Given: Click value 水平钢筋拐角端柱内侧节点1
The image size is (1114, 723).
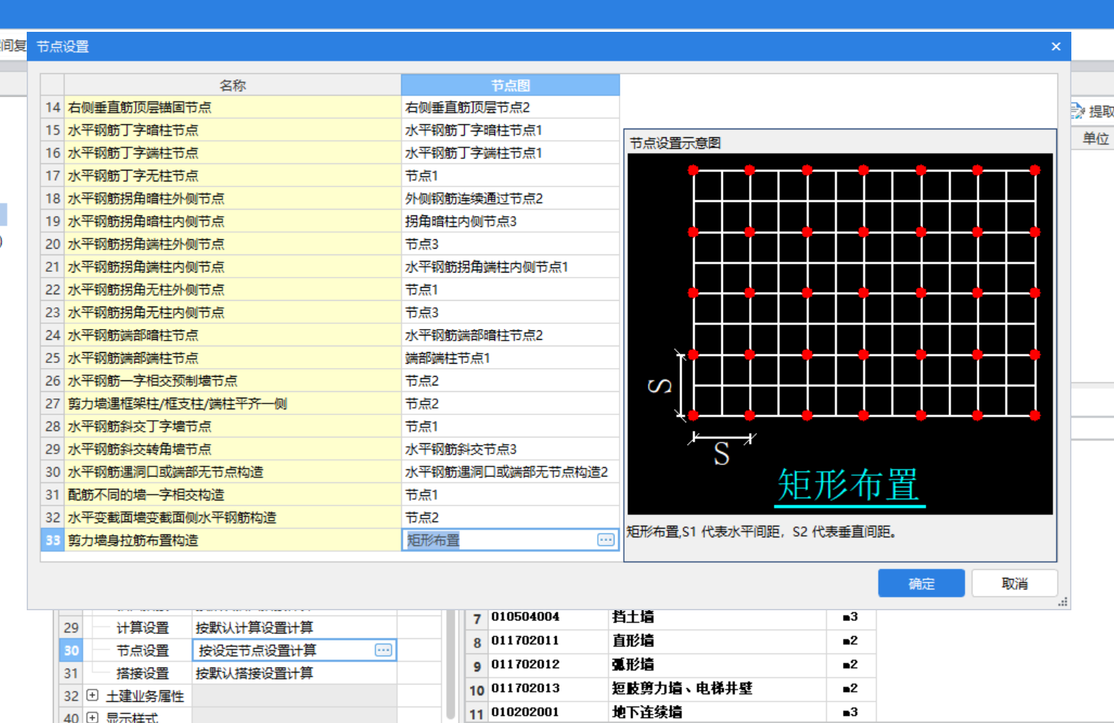Looking at the screenshot, I should pyautogui.click(x=487, y=267).
